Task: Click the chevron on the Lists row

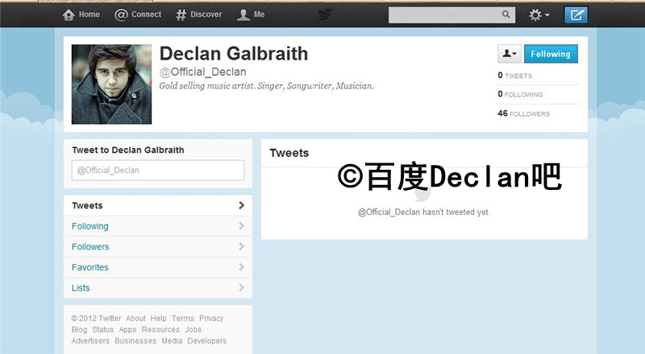Action: tap(241, 287)
